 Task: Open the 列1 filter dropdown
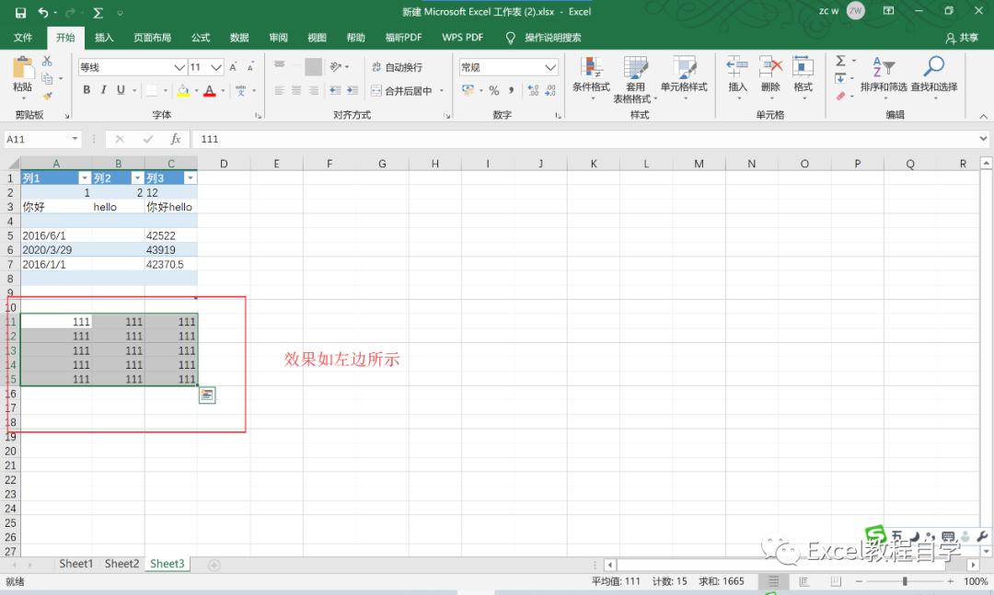click(85, 178)
